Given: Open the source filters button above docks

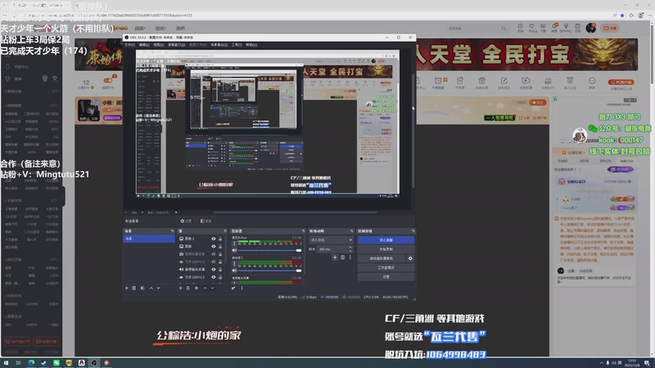Looking at the screenshot, I should point(206,221).
